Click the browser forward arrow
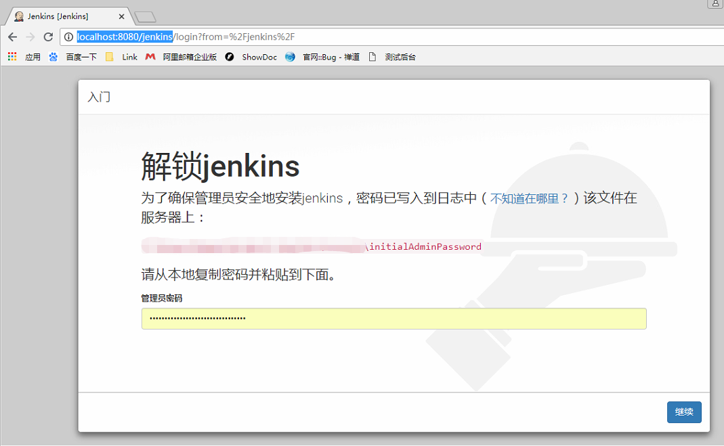724x446 pixels. 30,37
